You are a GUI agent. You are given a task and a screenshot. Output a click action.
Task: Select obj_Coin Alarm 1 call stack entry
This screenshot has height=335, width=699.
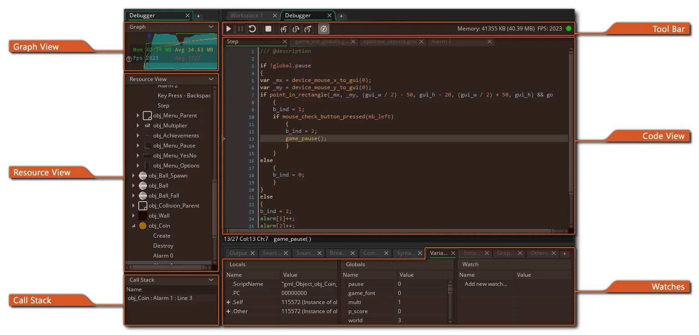click(x=160, y=298)
